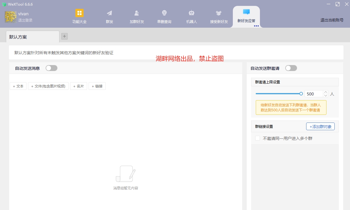Add a new plan with the + tab

click(x=64, y=36)
